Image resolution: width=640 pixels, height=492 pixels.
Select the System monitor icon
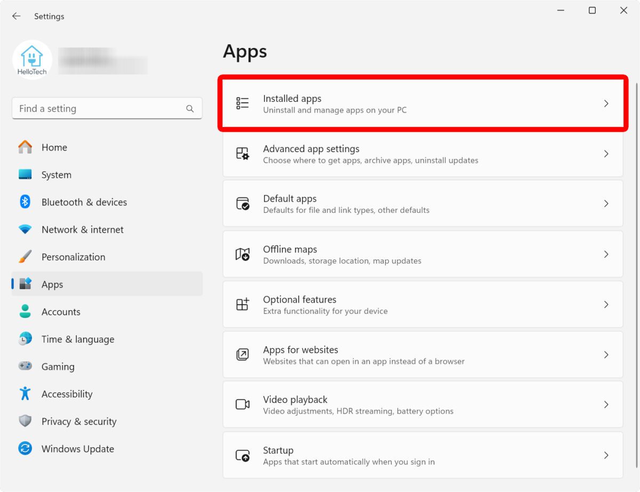(x=25, y=174)
